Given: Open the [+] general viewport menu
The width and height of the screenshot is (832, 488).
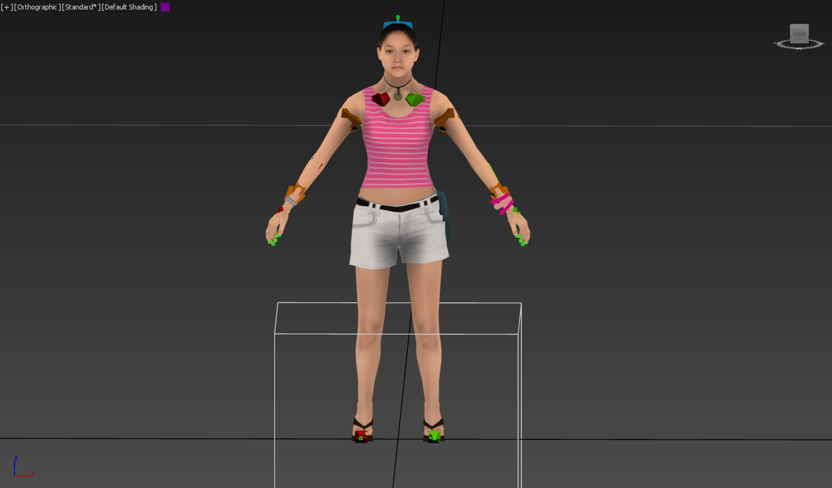Looking at the screenshot, I should (6, 7).
